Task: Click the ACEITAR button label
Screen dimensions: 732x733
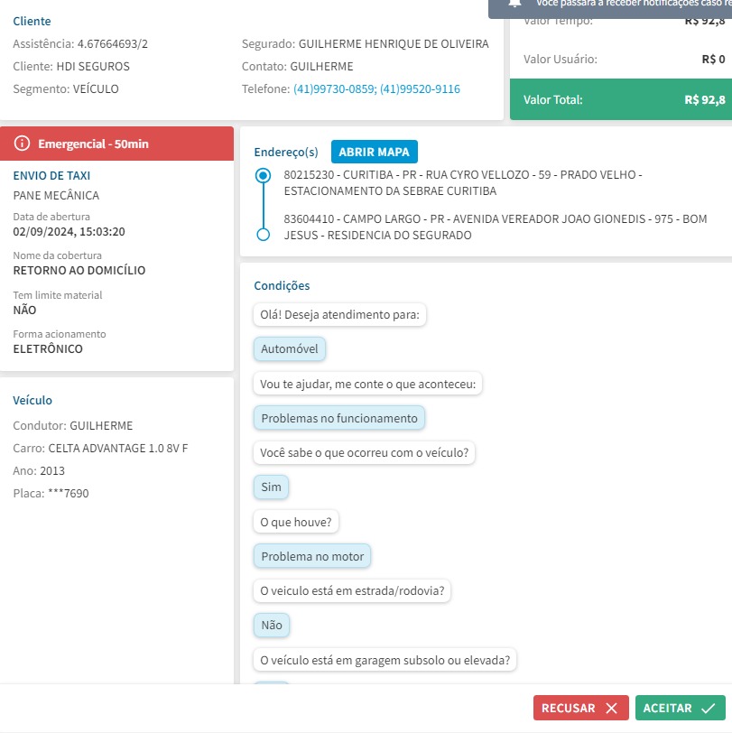Action: 668,709
